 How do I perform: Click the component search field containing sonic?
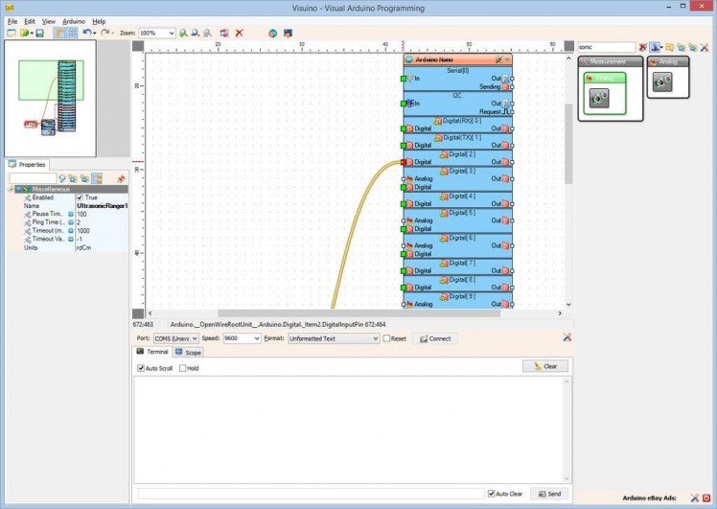pos(606,47)
